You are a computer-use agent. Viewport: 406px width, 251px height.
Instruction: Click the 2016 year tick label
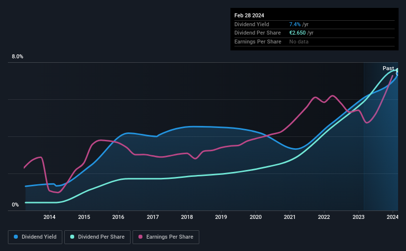pos(118,217)
